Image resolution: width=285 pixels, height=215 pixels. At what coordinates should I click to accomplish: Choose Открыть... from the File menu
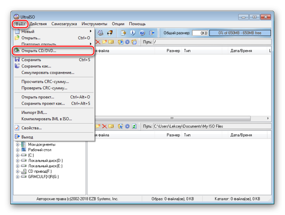click(54, 38)
